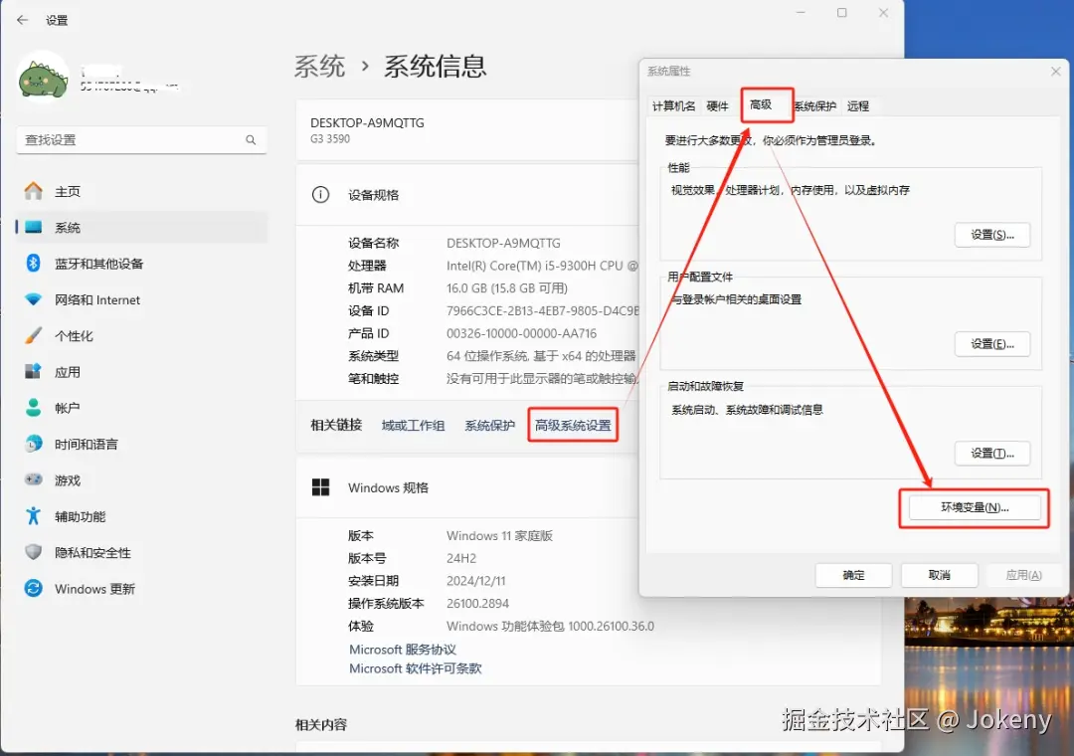Click the 16.0 GB RAM value
Viewport: 1074px width, 756px height.
(x=507, y=288)
